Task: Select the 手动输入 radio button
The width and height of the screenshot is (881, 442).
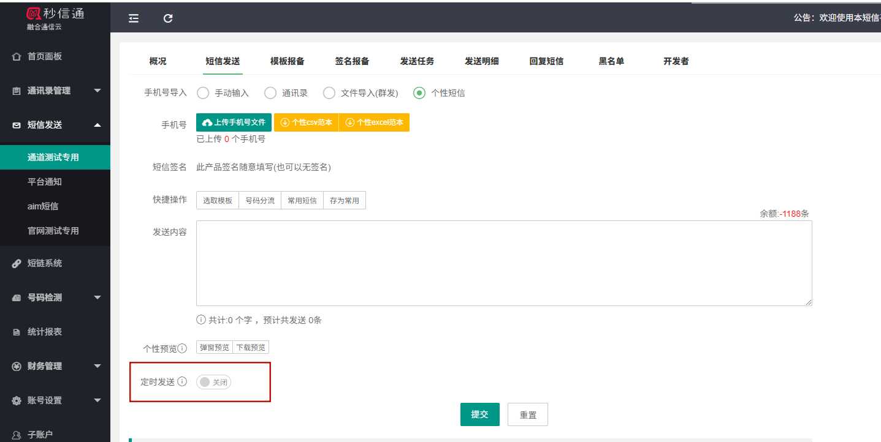Action: pyautogui.click(x=203, y=93)
